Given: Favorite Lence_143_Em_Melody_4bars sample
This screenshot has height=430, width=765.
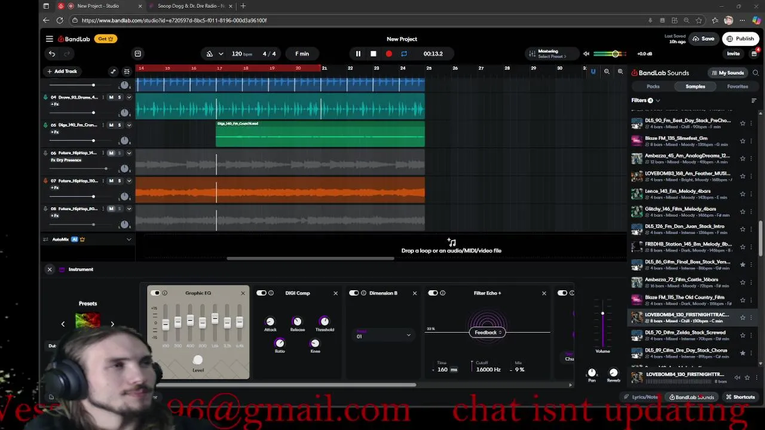Looking at the screenshot, I should (x=742, y=194).
